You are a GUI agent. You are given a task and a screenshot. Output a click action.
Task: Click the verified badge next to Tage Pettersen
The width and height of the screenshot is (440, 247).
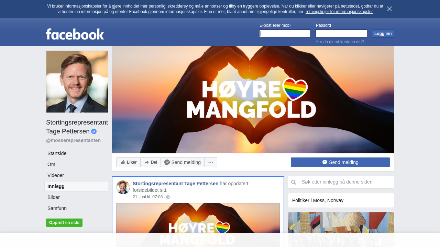(x=94, y=131)
